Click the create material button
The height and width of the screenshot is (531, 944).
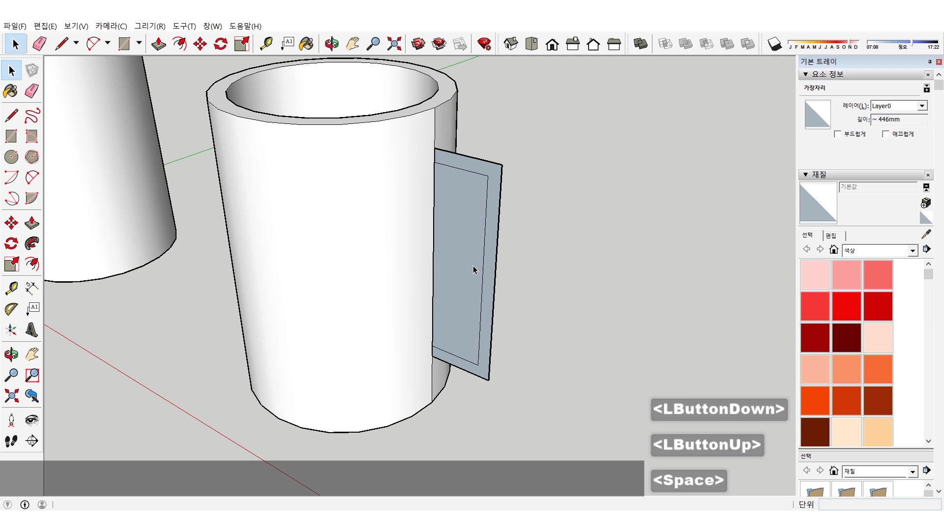point(925,203)
